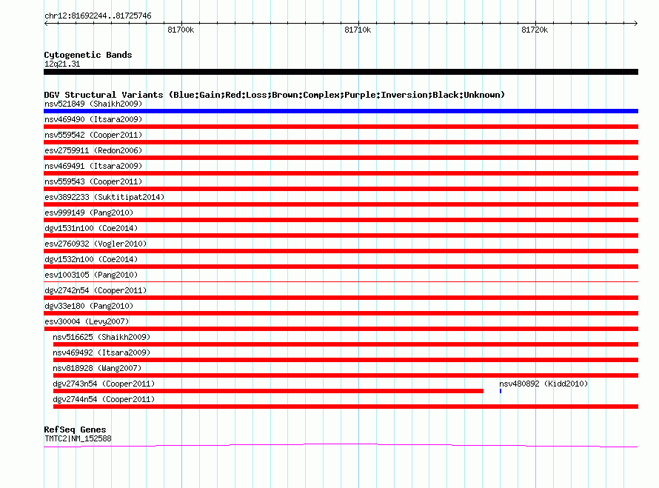Viewport: 659px width, 488px height.
Task: Open variant nsv521849 (Shaikh2009) label
Action: click(x=93, y=104)
